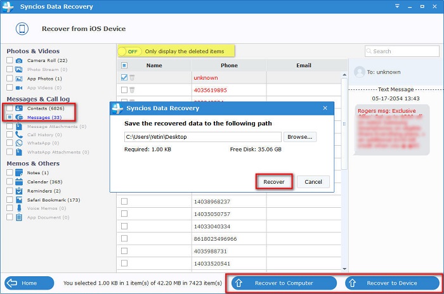Check the 14033520541 row checkbox
This screenshot has width=444, height=294.
pyautogui.click(x=124, y=263)
